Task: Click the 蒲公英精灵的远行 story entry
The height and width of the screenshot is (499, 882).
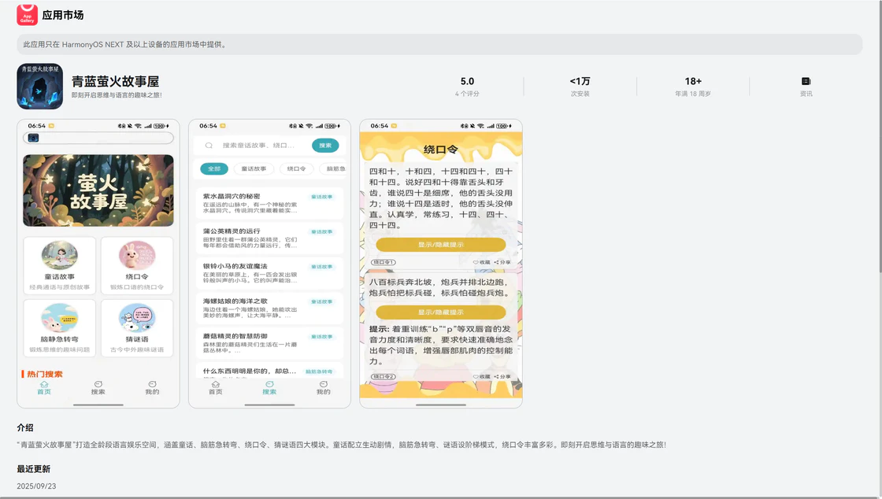Action: (269, 238)
